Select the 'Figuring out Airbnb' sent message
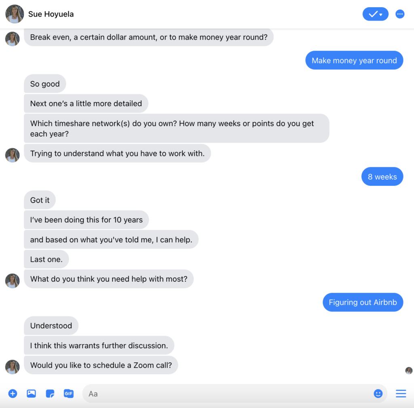This screenshot has height=408, width=414. coord(363,302)
